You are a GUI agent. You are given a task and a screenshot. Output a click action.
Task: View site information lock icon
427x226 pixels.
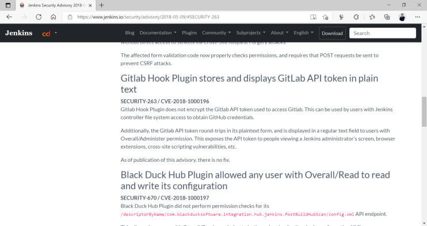(70, 17)
